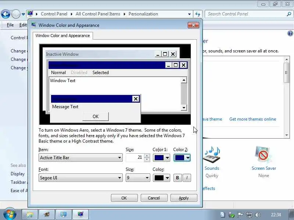The width and height of the screenshot is (294, 220).
Task: Close the Window Color and Appearance dialog
Action: click(x=193, y=25)
